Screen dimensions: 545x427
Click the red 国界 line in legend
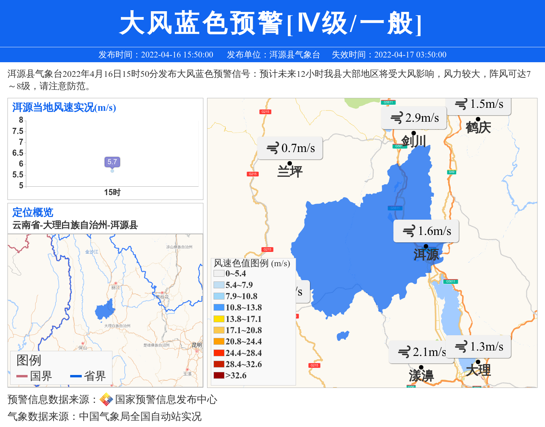tap(22, 376)
